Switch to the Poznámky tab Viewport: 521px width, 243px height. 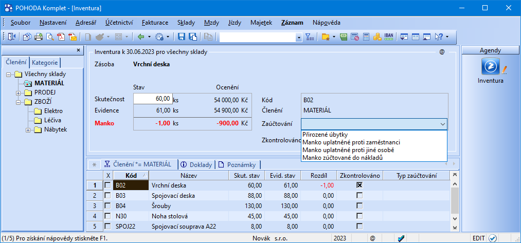(237, 164)
